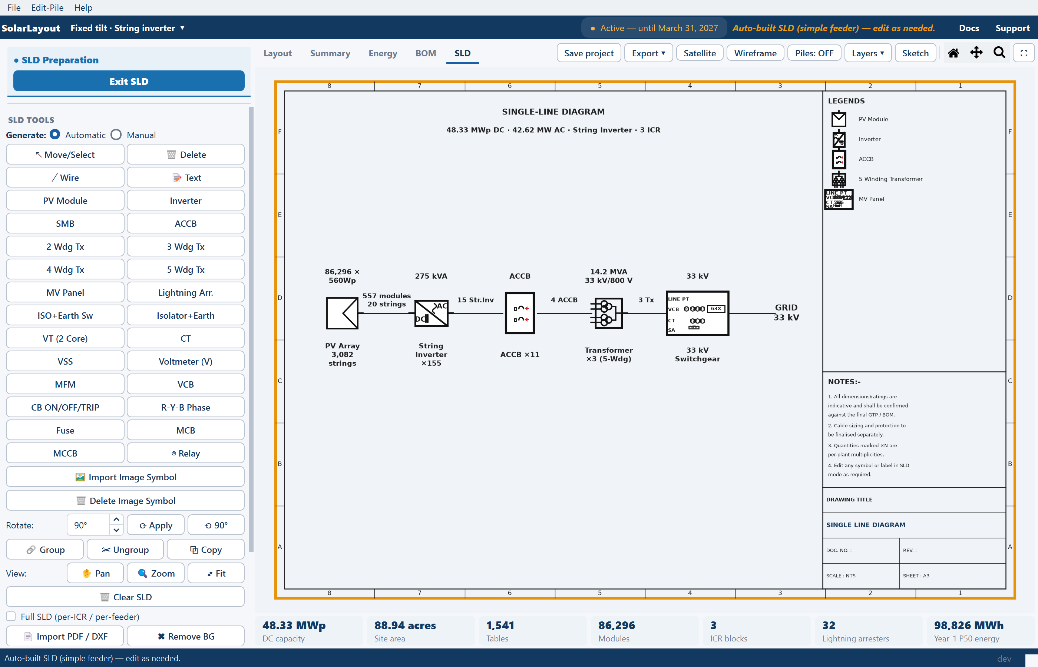The height and width of the screenshot is (667, 1038).
Task: Toggle Piles: OFF button
Action: click(x=814, y=53)
